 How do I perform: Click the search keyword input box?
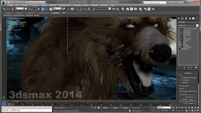coord(155,3)
